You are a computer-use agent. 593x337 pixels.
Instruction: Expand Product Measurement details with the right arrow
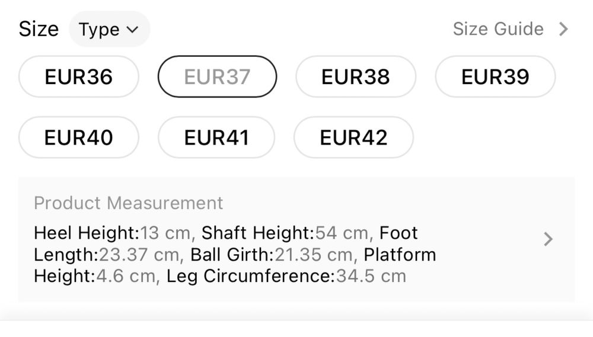pos(549,239)
